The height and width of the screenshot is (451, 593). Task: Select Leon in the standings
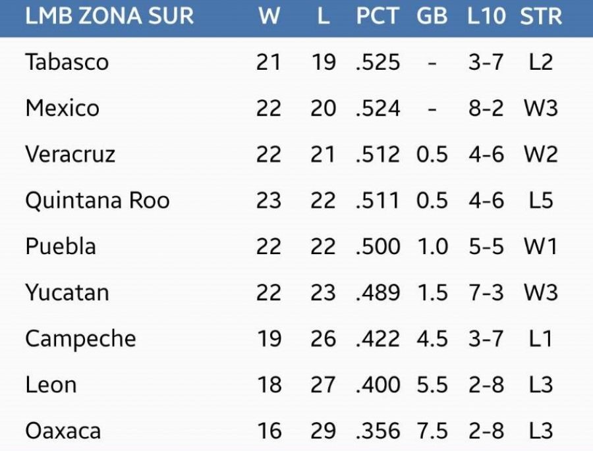pos(51,385)
